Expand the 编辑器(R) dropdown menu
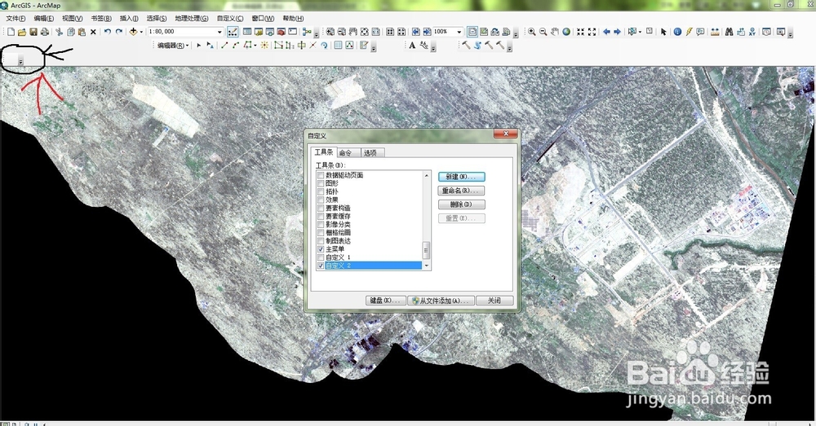816x426 pixels. point(173,45)
